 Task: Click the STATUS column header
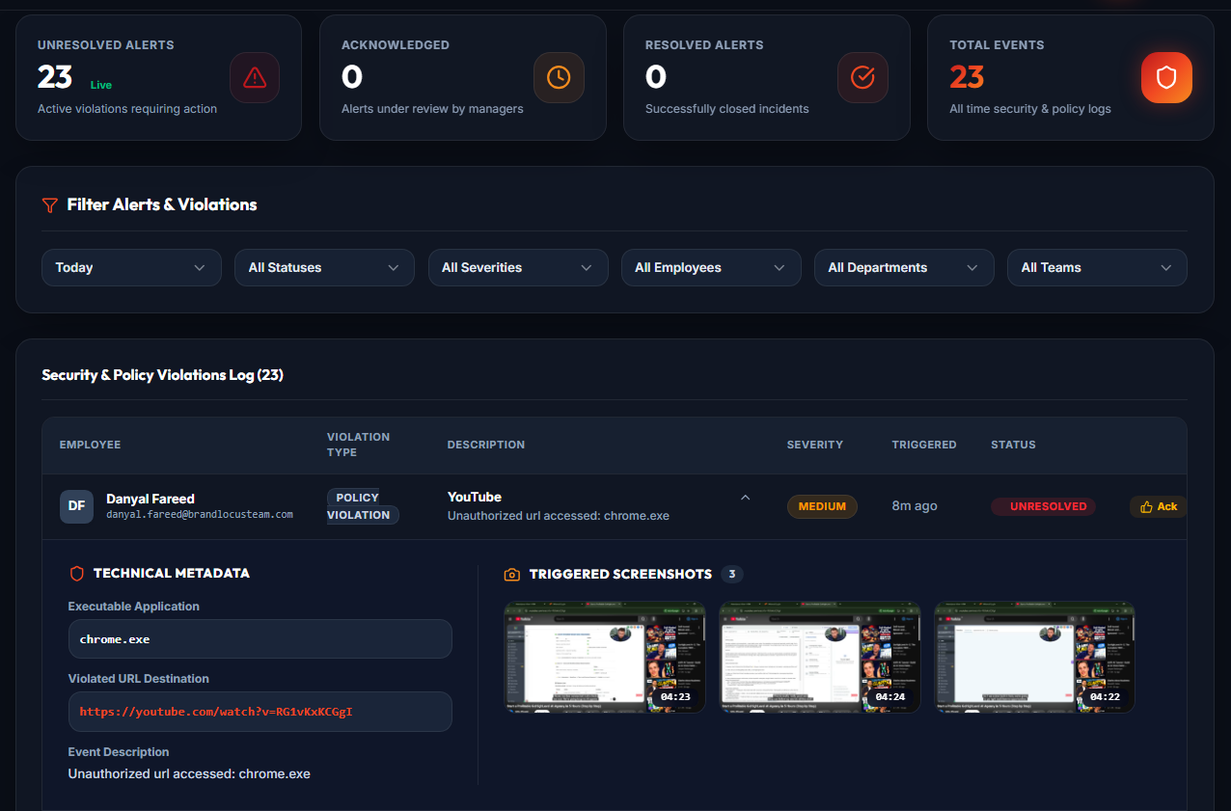1013,445
